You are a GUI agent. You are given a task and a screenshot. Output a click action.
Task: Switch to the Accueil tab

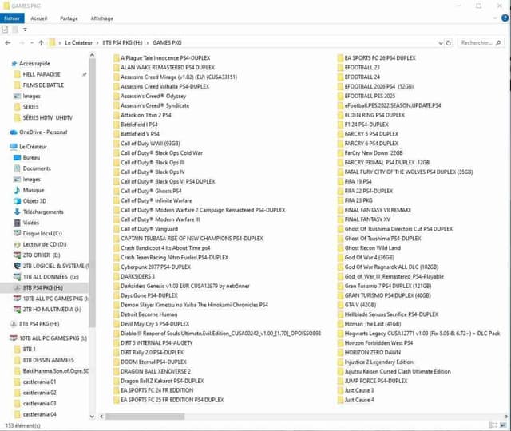39,18
